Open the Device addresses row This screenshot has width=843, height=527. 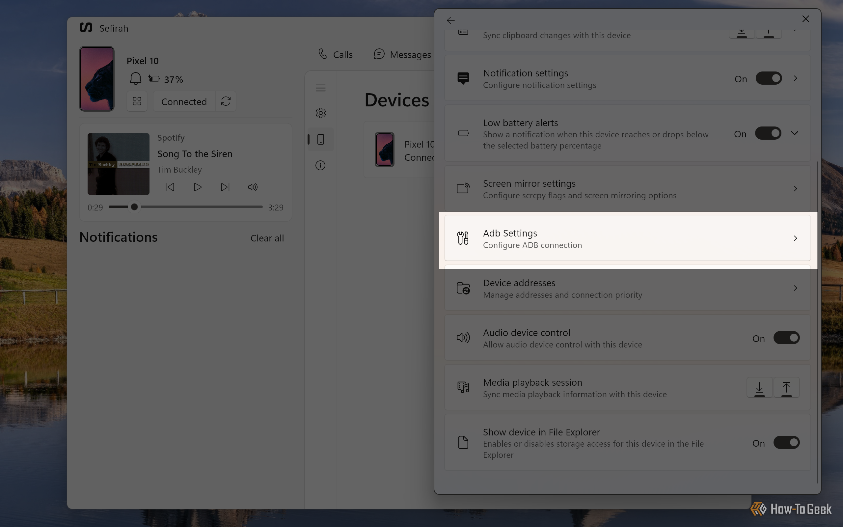(627, 288)
